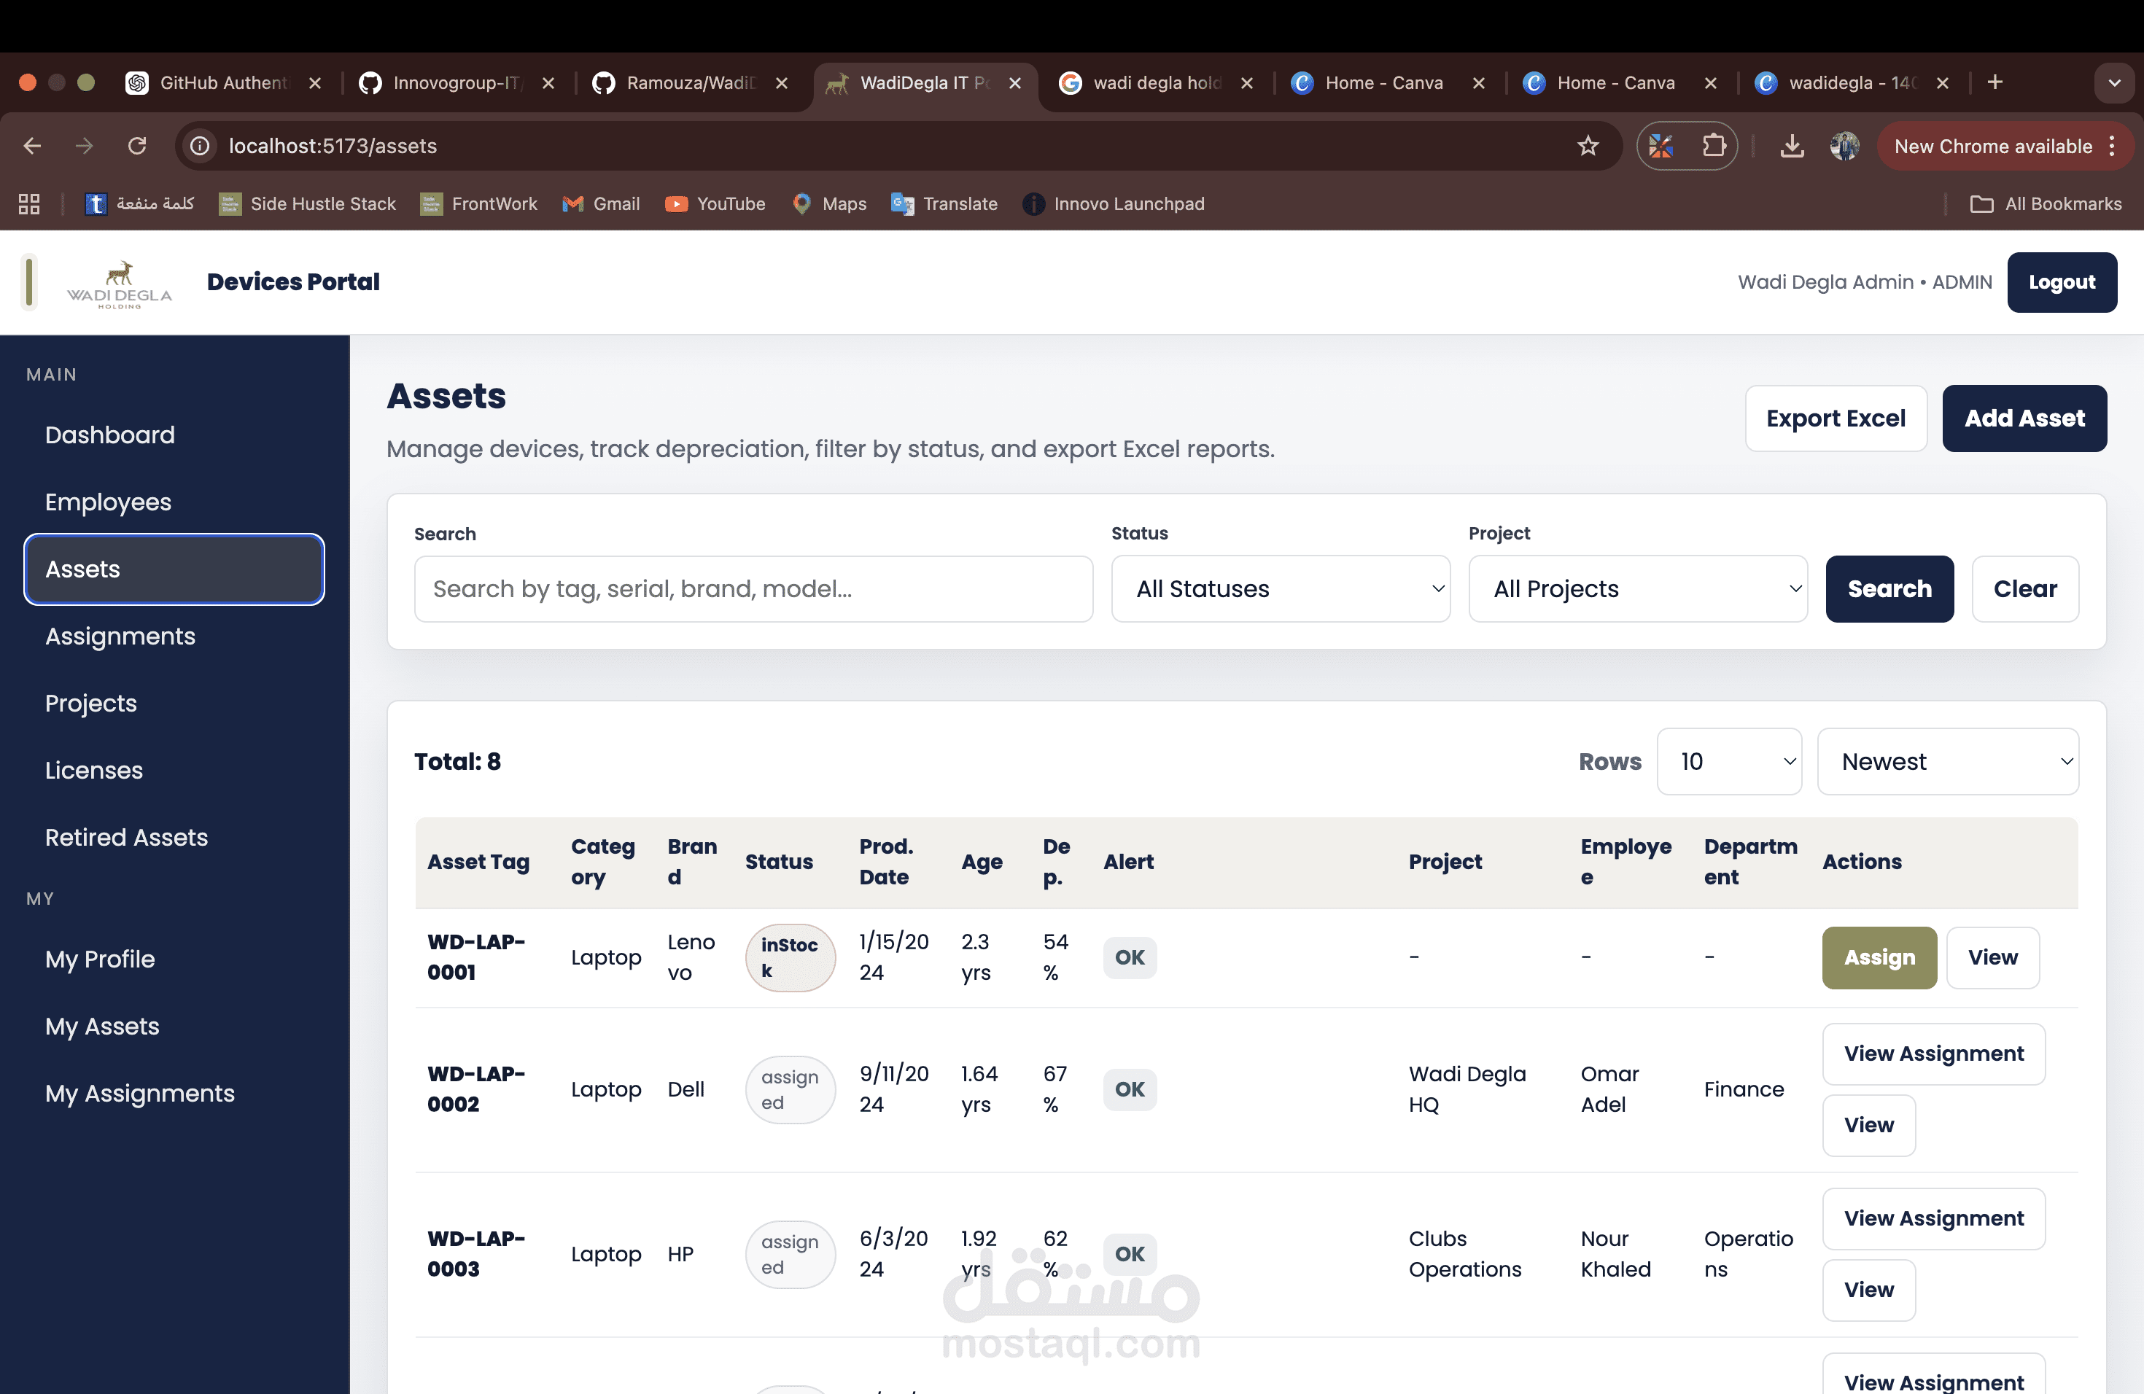Click View button for WD-LAP-0003
The height and width of the screenshot is (1394, 2144).
pyautogui.click(x=1868, y=1290)
